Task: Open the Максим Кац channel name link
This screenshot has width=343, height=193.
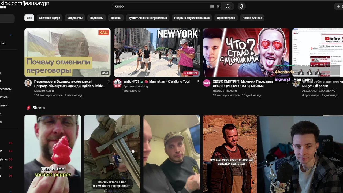Action: 42,91
